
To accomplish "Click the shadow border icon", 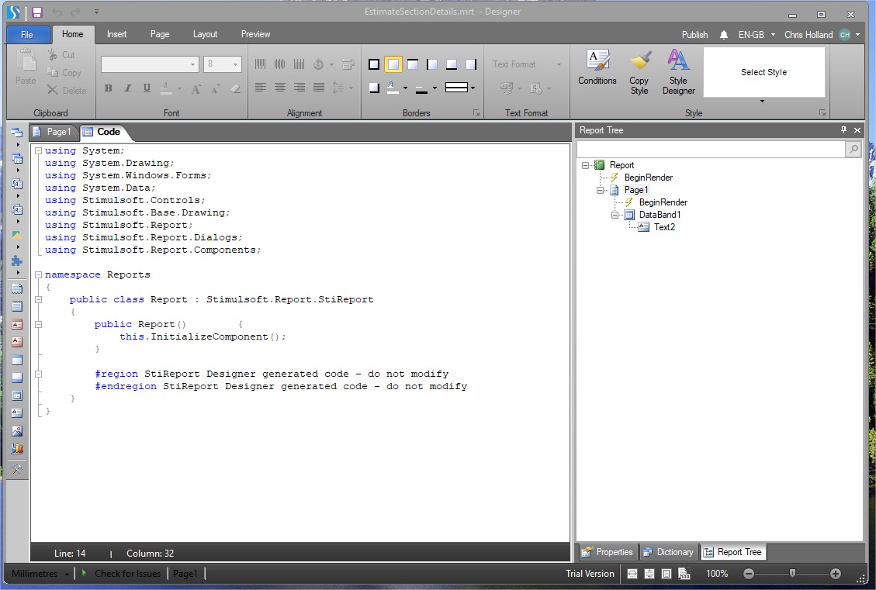I will click(374, 88).
